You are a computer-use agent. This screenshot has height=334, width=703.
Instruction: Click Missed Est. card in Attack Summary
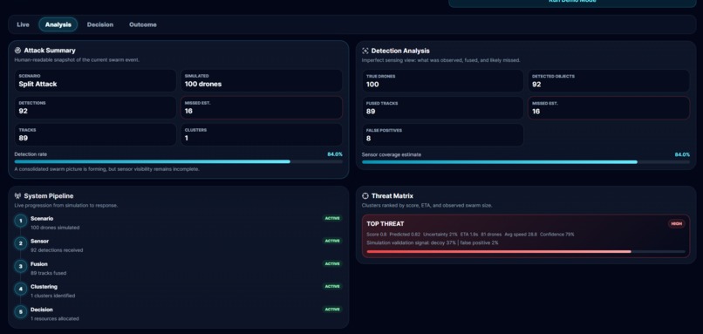click(x=262, y=107)
